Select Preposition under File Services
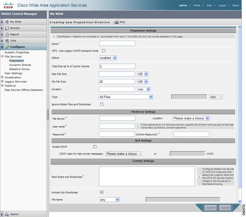 pos(17,61)
